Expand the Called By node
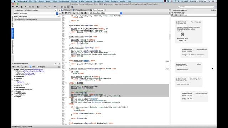The width and height of the screenshot is (228, 128). tap(14, 86)
